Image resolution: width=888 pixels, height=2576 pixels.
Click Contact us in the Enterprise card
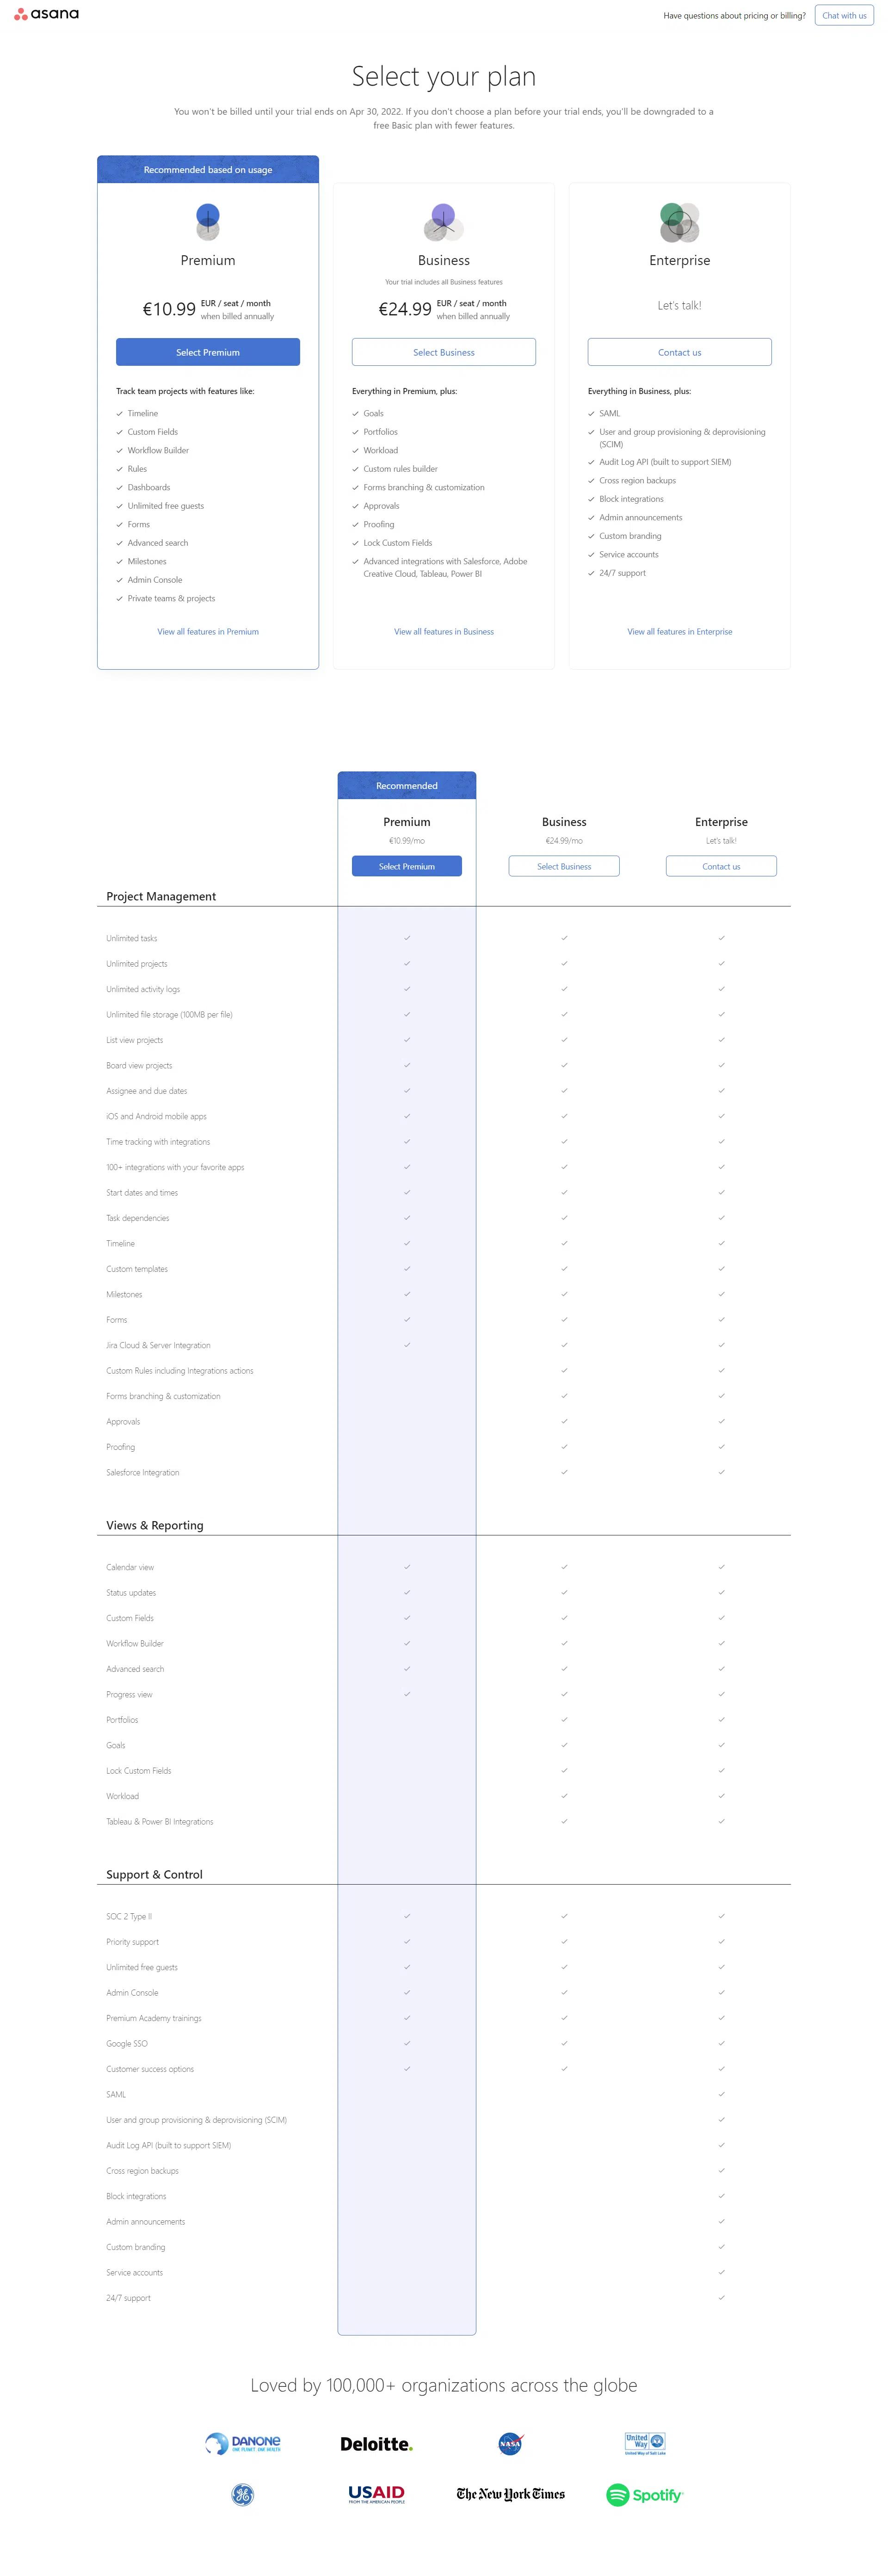679,352
